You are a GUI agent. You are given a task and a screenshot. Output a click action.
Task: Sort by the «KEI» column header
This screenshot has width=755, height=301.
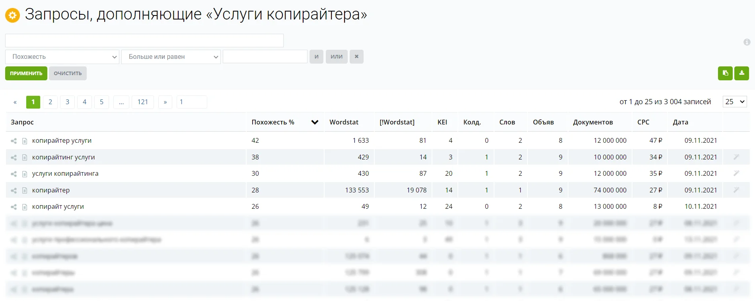tap(442, 122)
